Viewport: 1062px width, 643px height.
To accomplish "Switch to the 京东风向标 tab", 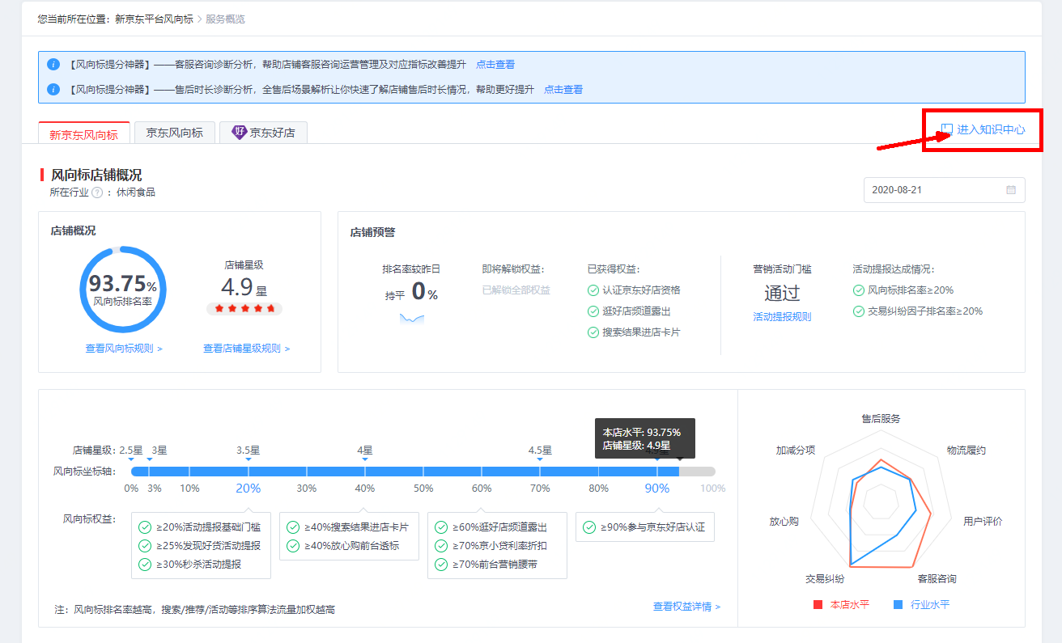I will (175, 133).
